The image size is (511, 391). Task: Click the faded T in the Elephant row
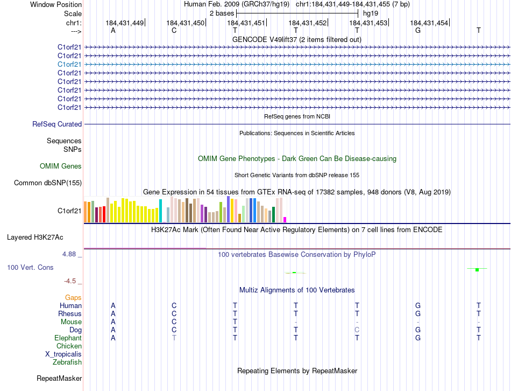click(174, 338)
